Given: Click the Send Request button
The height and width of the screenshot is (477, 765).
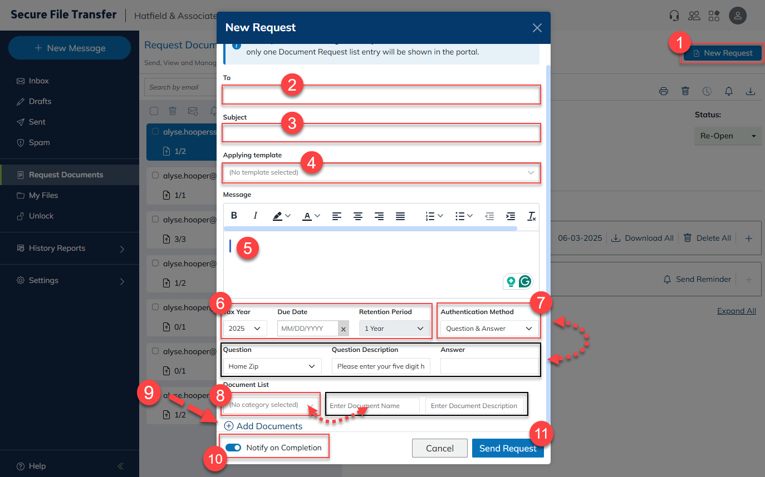Looking at the screenshot, I should tap(507, 448).
